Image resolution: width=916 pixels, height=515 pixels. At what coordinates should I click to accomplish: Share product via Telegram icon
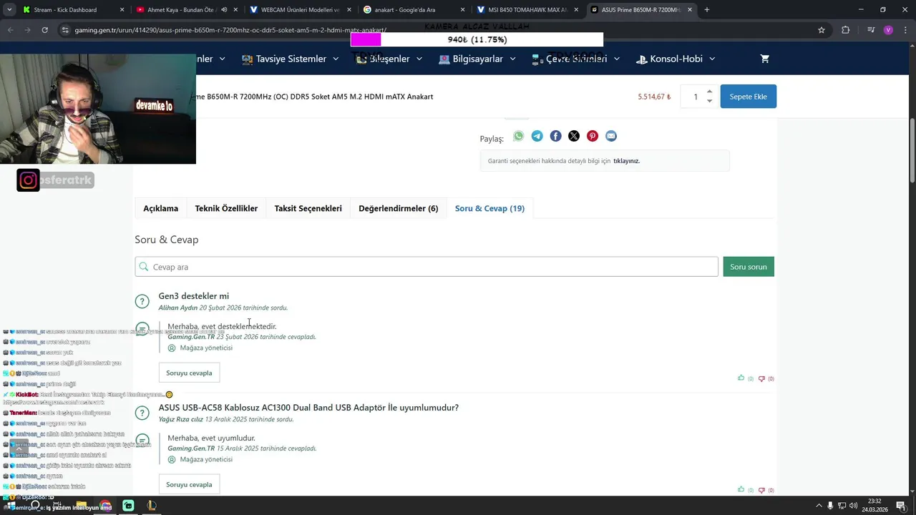(x=537, y=136)
